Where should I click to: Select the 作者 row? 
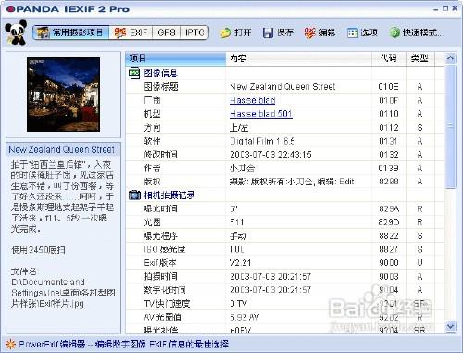pos(285,168)
